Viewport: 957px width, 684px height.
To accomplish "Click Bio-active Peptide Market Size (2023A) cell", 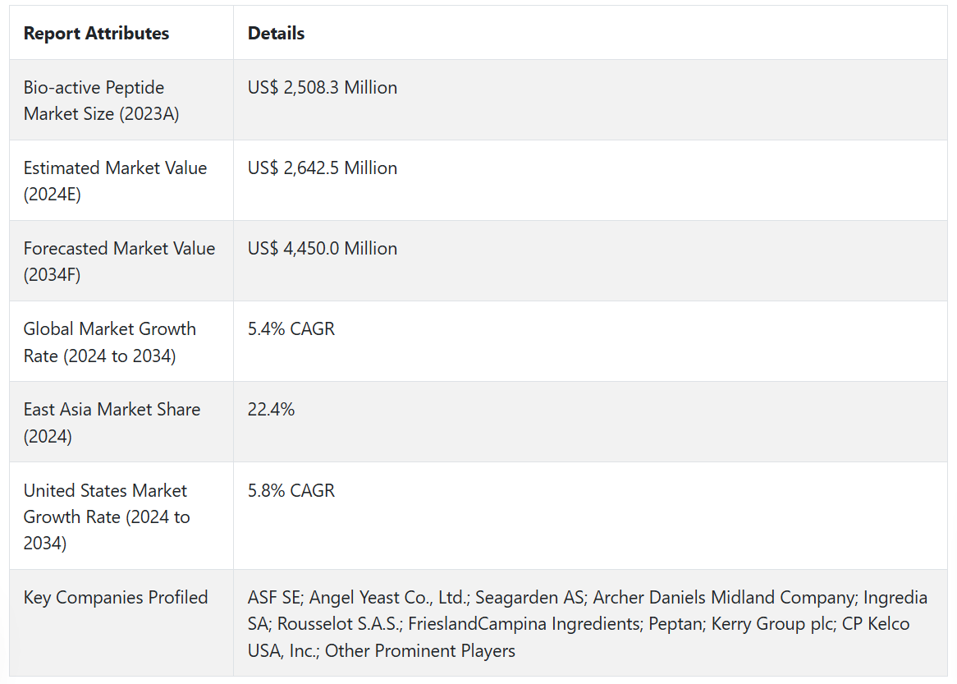I will 94,100.
